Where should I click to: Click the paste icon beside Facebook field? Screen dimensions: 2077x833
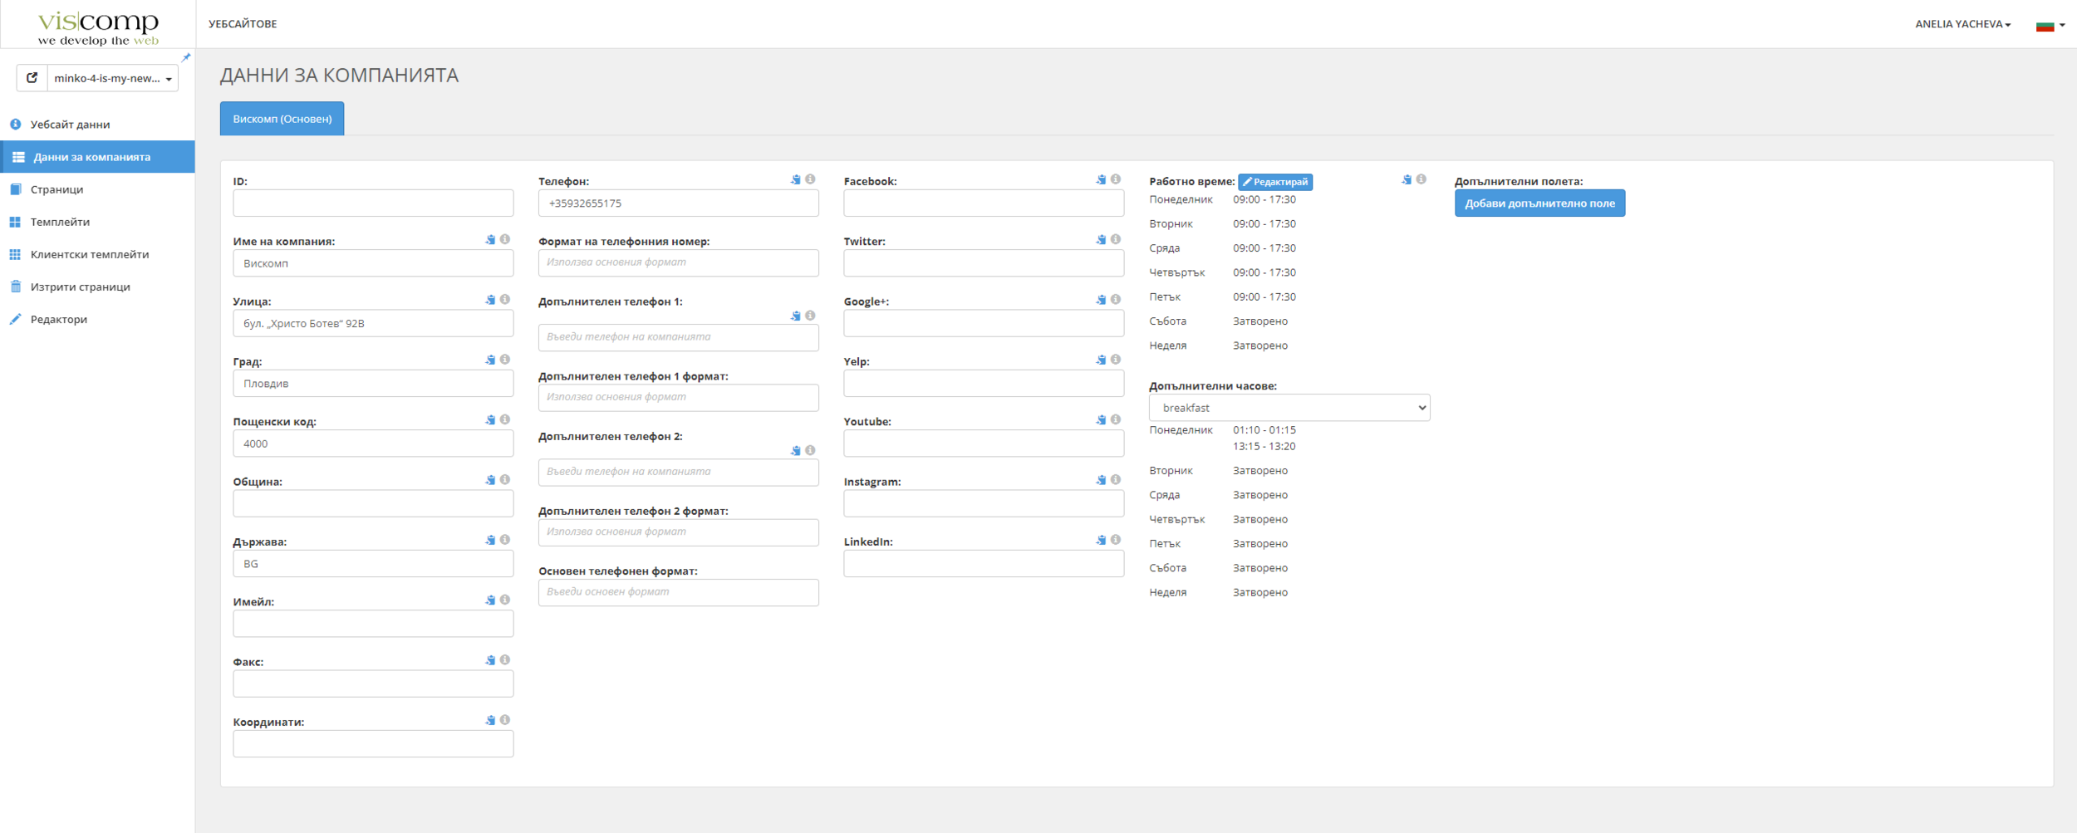coord(1101,179)
